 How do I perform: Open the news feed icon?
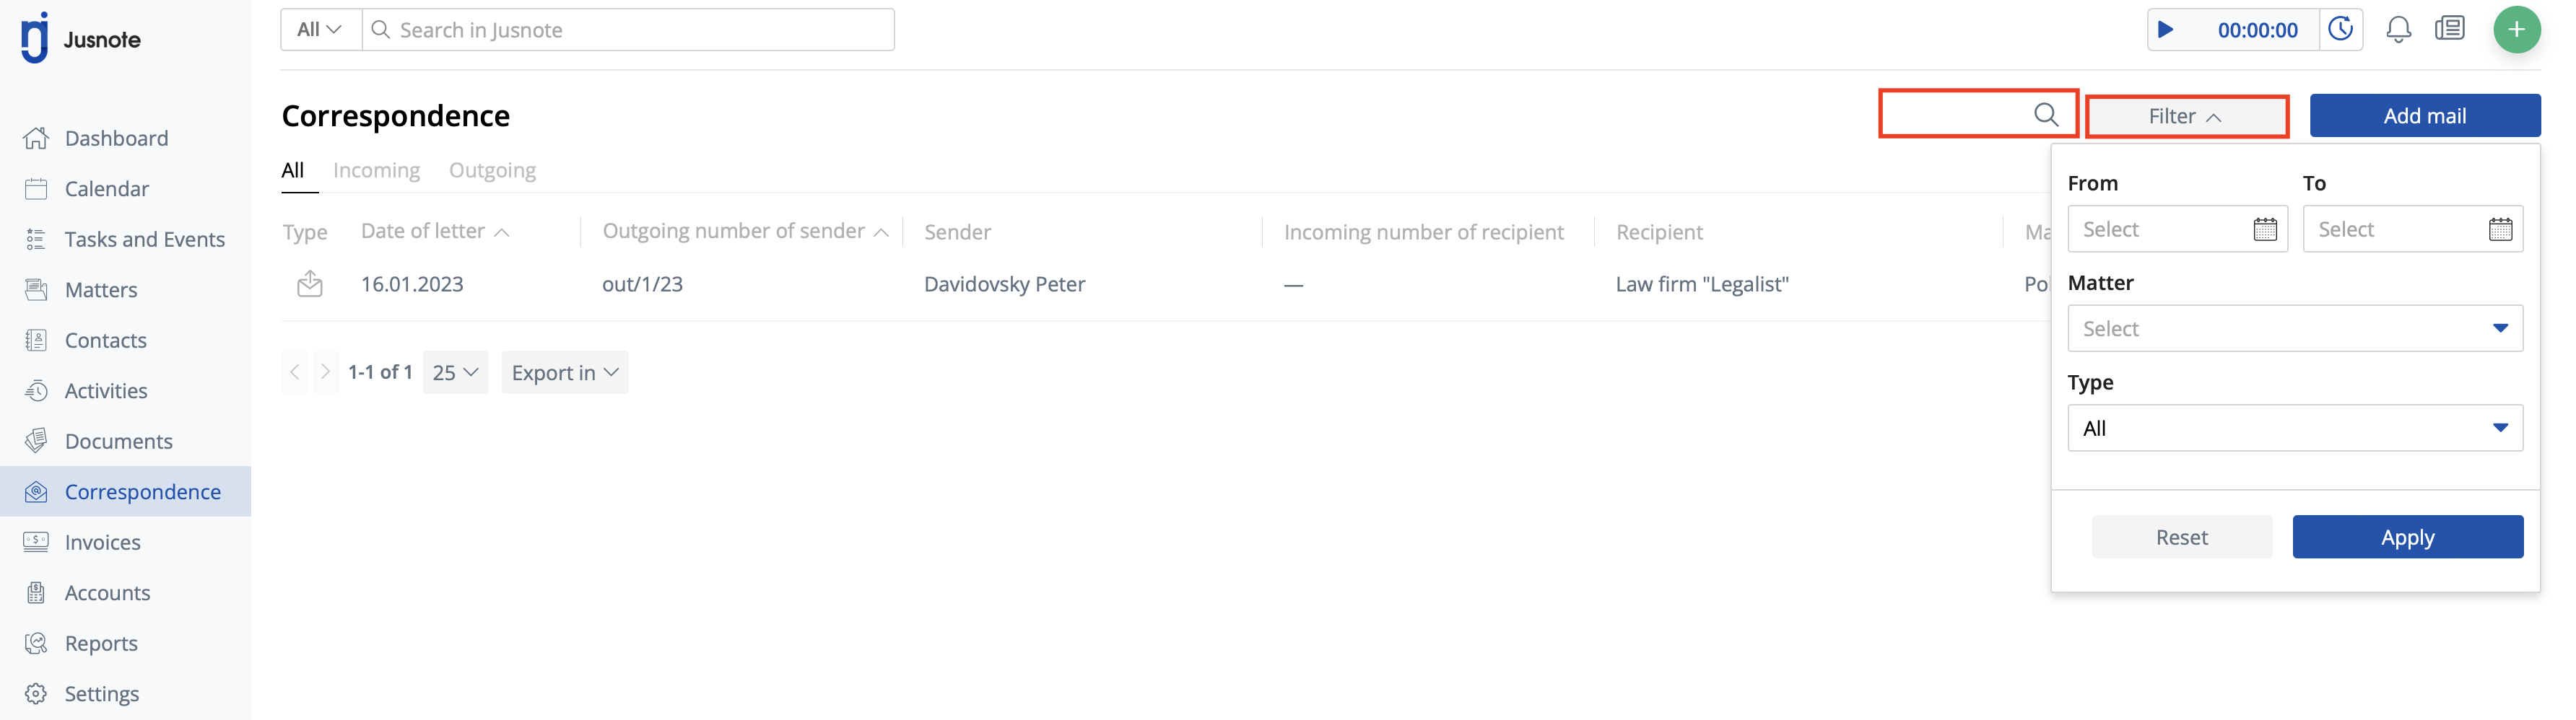[2450, 29]
